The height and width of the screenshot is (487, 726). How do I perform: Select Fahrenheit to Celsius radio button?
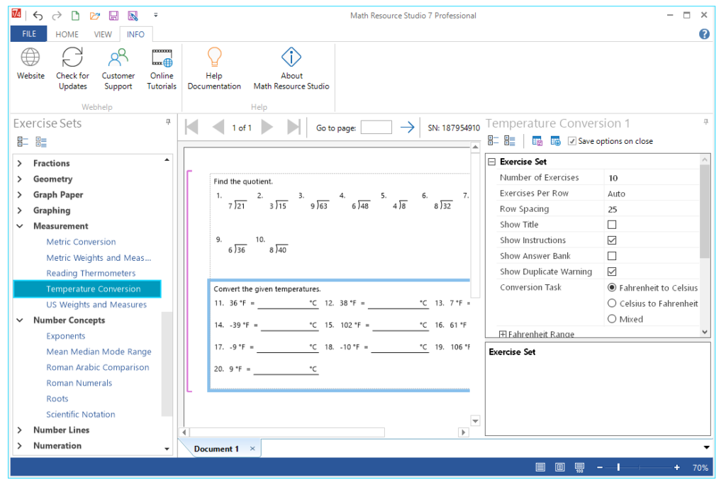[x=612, y=288]
